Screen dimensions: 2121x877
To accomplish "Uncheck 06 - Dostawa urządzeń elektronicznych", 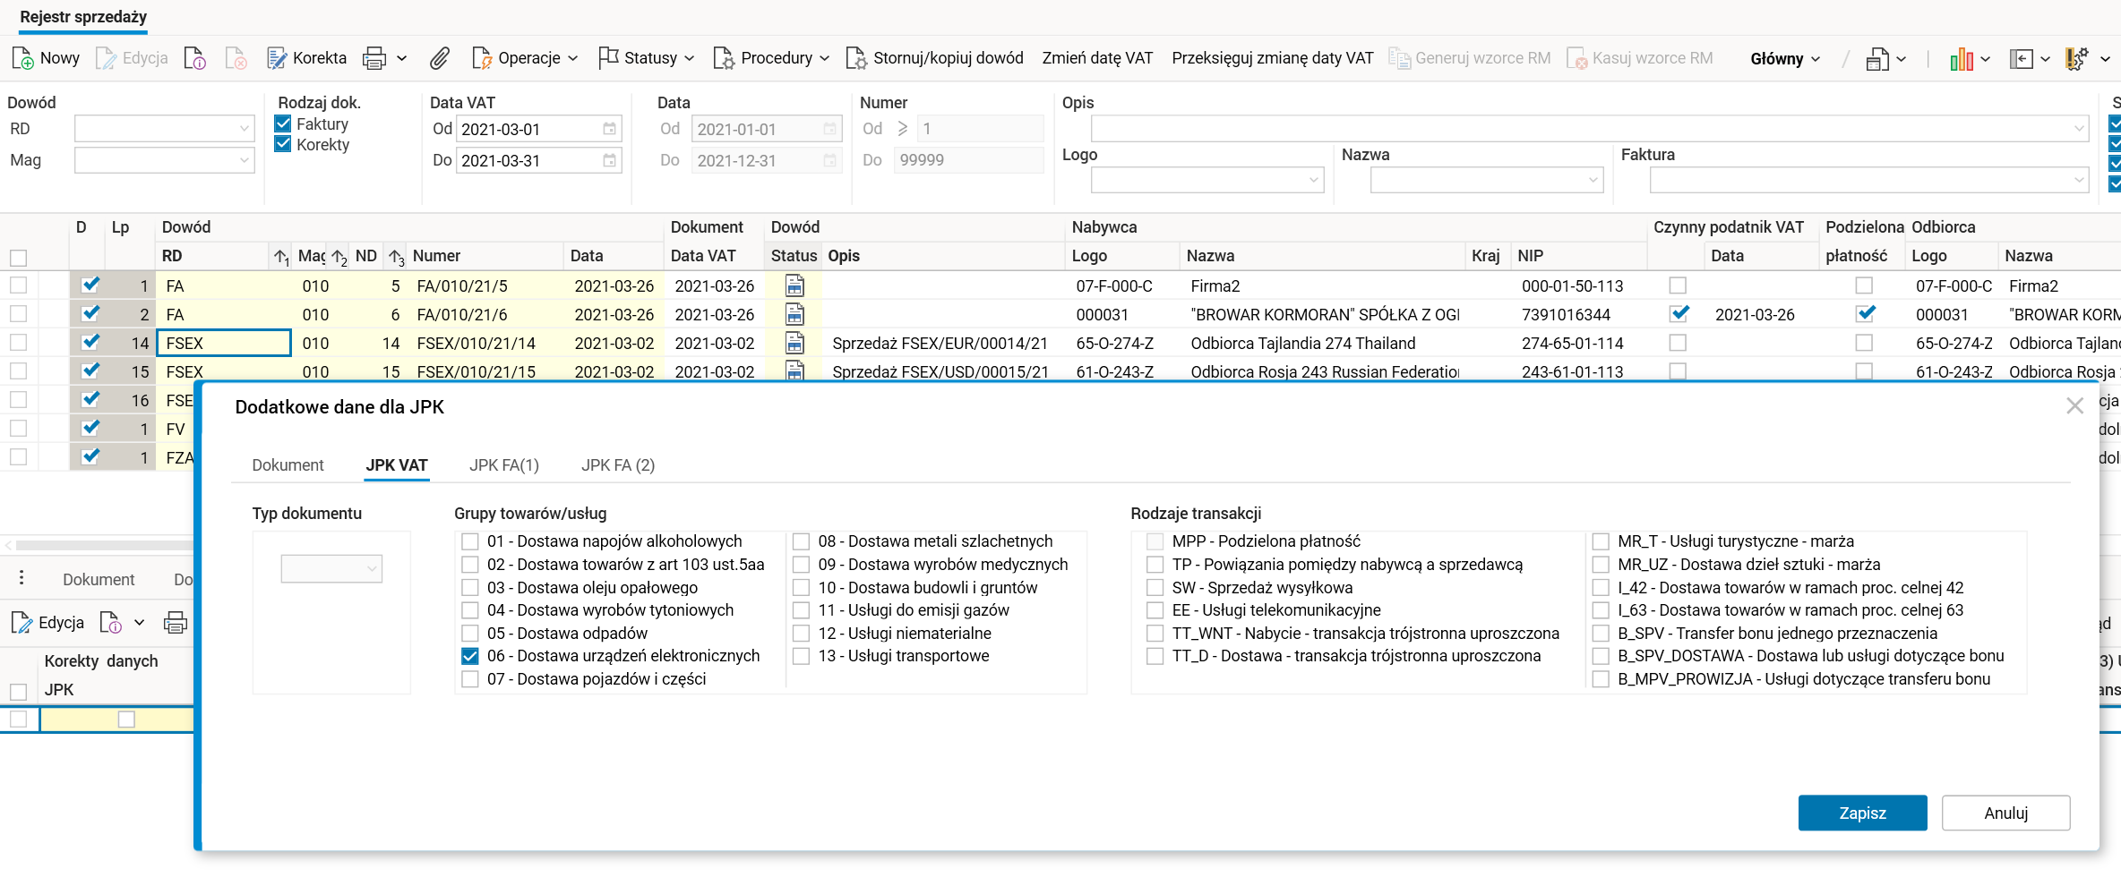I will (x=470, y=656).
